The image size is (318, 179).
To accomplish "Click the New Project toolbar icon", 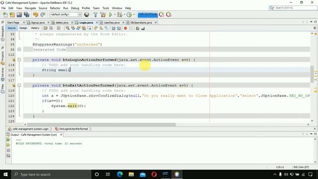I will 12,14.
